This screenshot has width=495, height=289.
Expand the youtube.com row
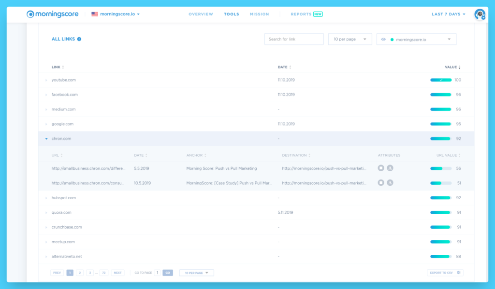pyautogui.click(x=46, y=80)
